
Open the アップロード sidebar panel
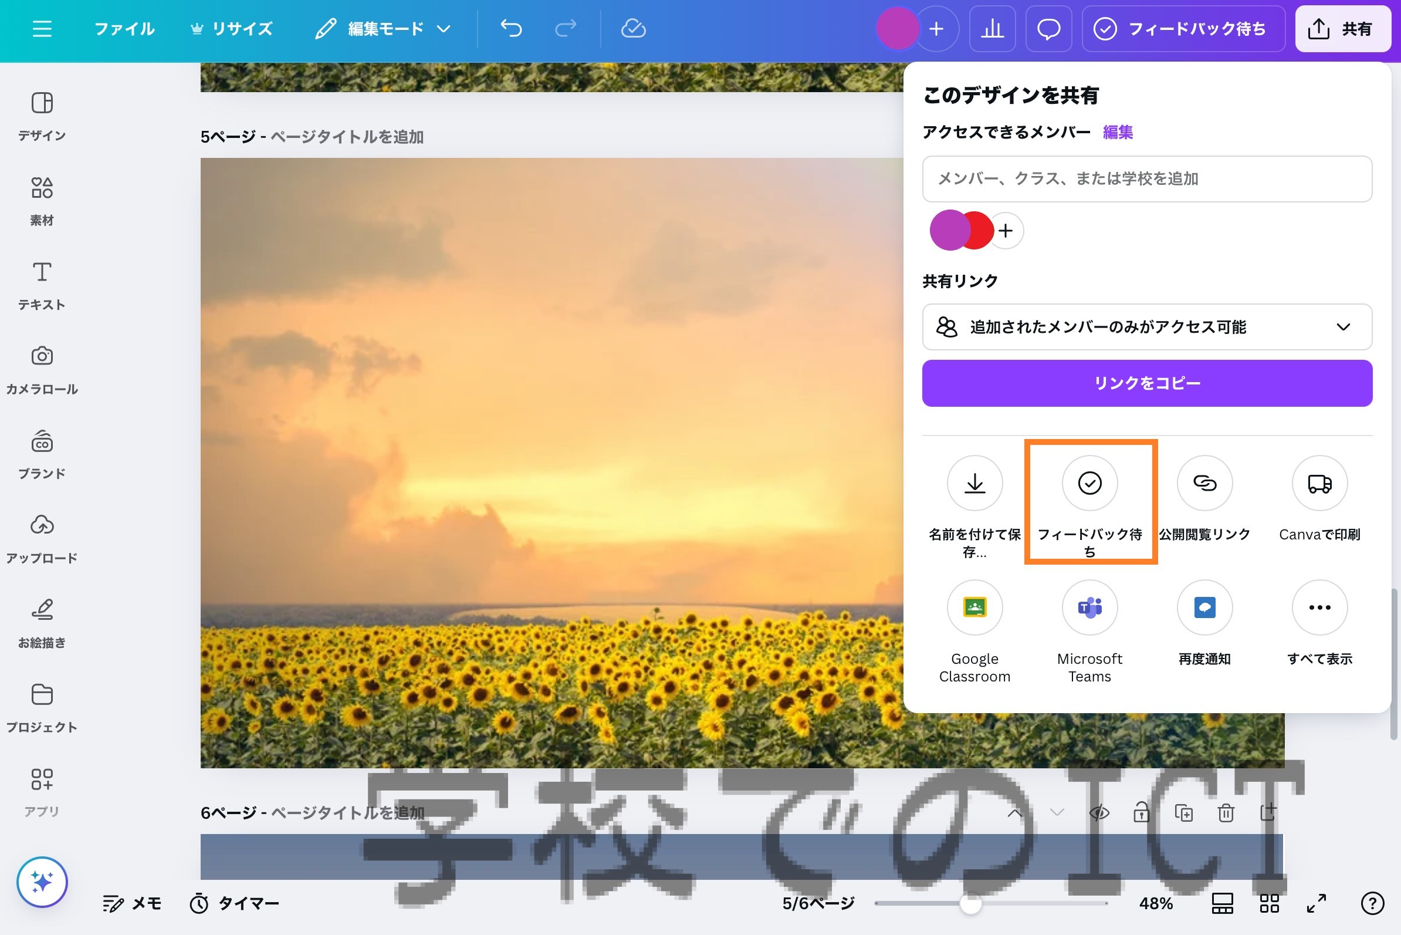(42, 539)
